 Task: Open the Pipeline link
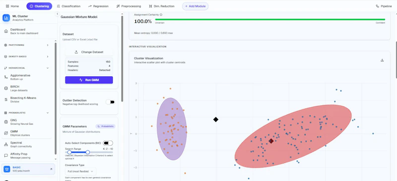384,6
